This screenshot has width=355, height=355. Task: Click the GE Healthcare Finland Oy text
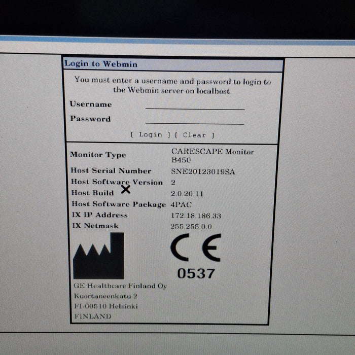pos(120,286)
